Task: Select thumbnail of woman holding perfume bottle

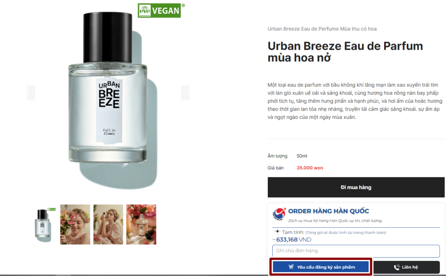Action: pyautogui.click(x=108, y=224)
